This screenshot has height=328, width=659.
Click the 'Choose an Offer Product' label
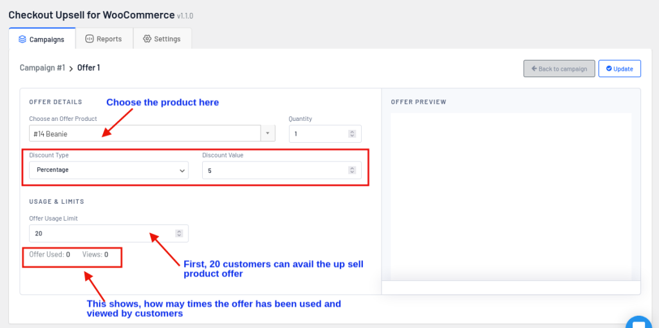coord(63,119)
